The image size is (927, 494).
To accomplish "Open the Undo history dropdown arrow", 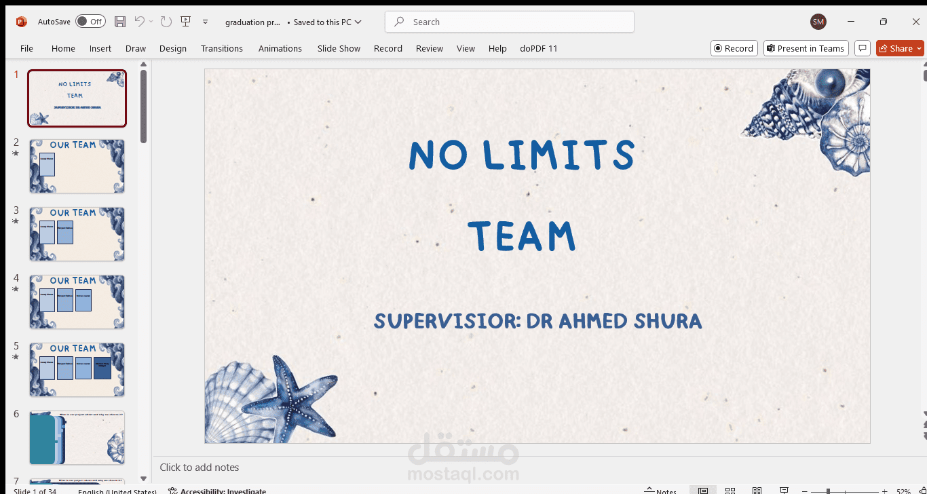I will tap(151, 22).
